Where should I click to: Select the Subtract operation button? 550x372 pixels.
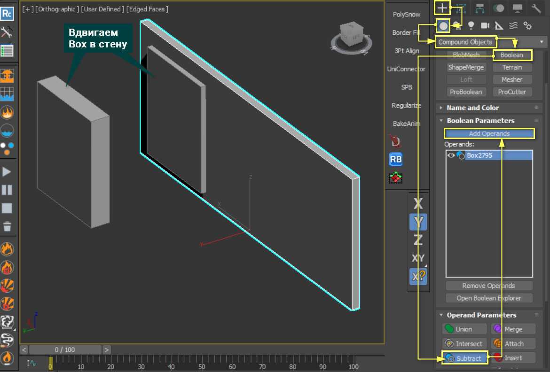pyautogui.click(x=464, y=358)
